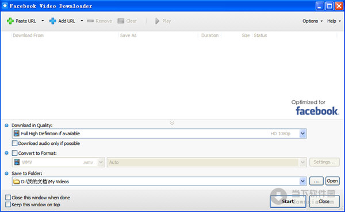Click the Play triangle icon

coord(157,21)
